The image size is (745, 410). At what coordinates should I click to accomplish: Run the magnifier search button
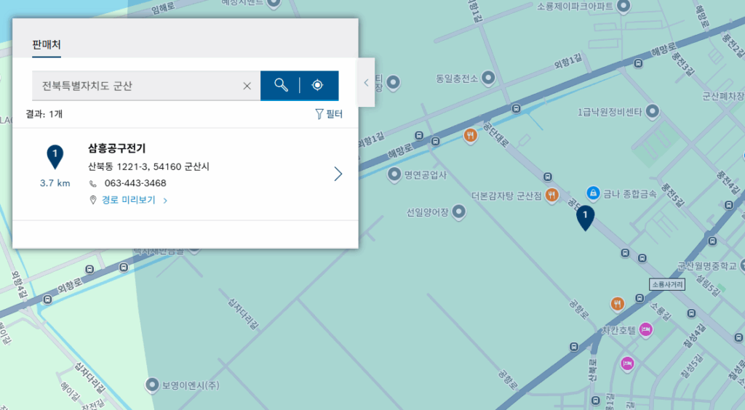point(281,86)
